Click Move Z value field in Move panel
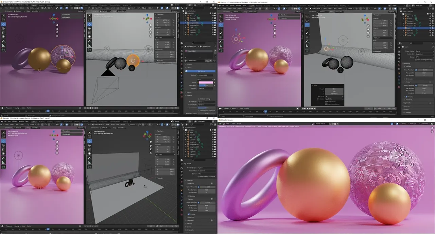 pos(334,94)
